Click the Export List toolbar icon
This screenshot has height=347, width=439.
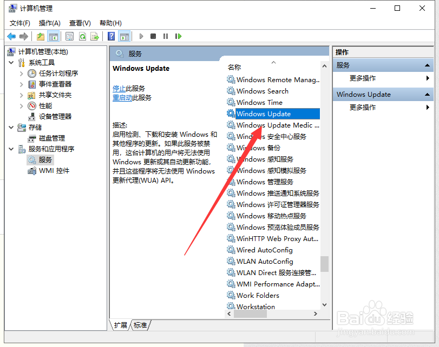tap(95, 36)
